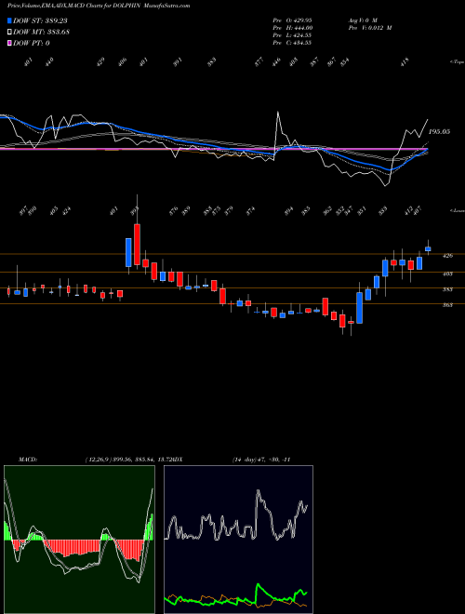
Task: Click the tall blue candle starting the rally
Action: 359,308
